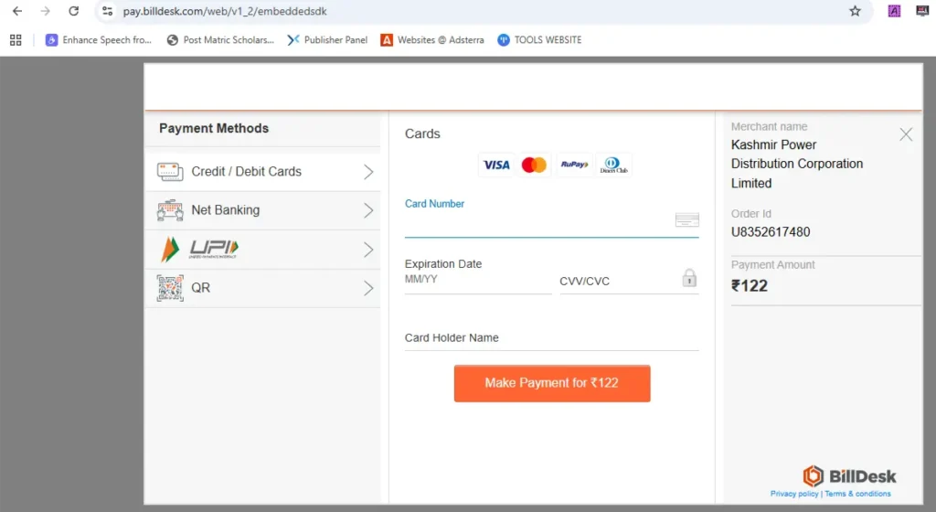Click the credit card icon in payment methods
This screenshot has height=512, width=936.
(x=170, y=172)
